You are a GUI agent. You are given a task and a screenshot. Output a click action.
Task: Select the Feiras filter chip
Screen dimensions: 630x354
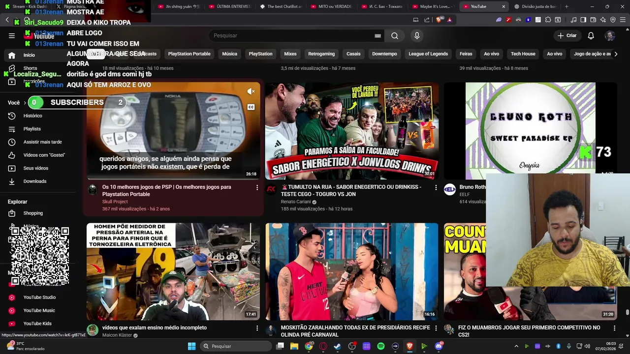click(x=466, y=54)
